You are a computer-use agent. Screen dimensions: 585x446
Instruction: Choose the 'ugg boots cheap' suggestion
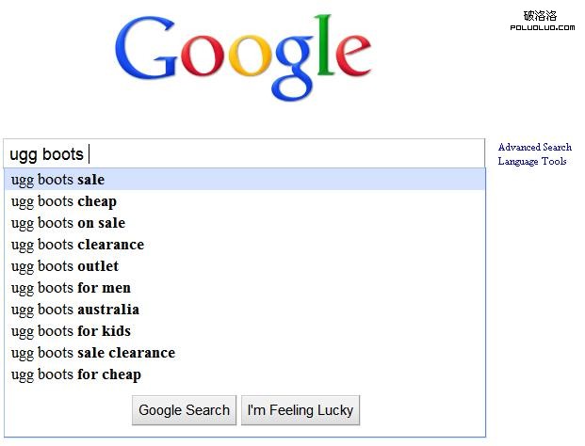[64, 201]
